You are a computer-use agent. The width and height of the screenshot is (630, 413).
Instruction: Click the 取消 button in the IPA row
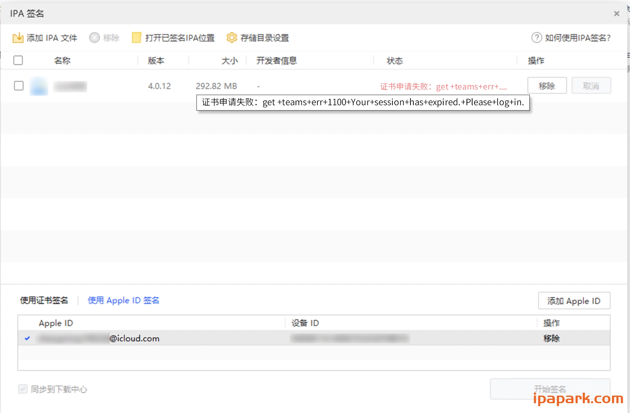(591, 86)
